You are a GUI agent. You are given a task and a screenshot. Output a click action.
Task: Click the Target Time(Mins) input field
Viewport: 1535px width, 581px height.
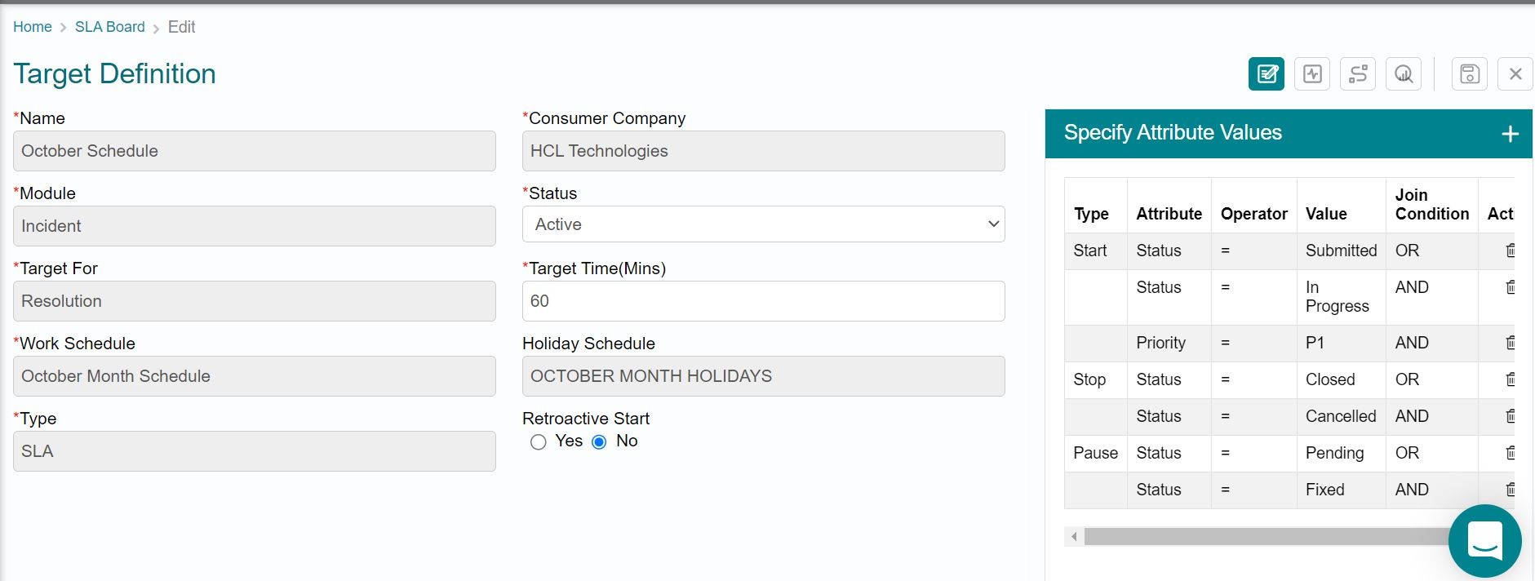pos(763,301)
